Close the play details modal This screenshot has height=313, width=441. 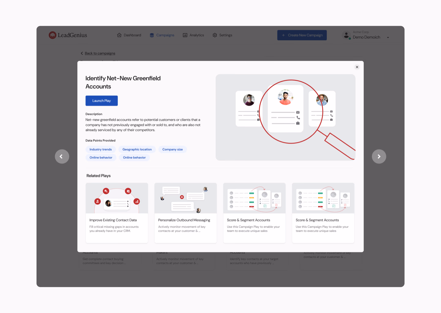coord(357,67)
